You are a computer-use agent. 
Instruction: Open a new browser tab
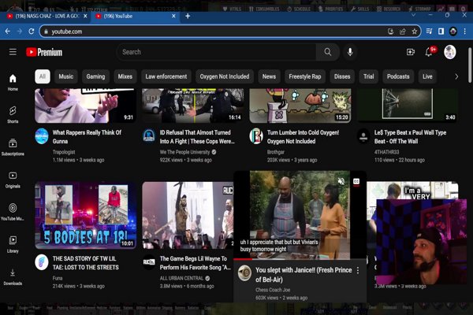point(188,16)
